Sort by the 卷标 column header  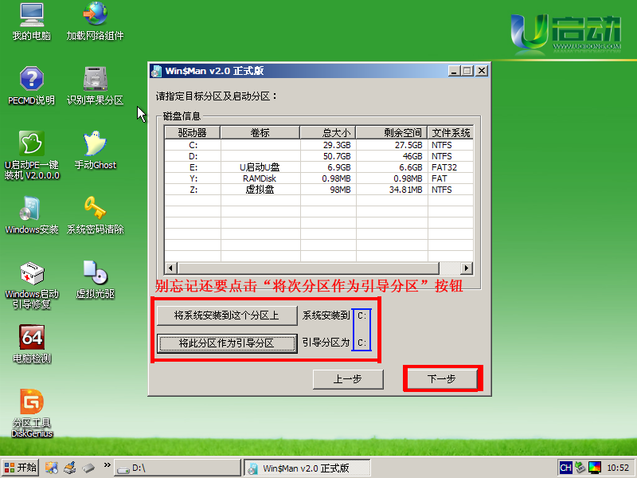pos(260,132)
